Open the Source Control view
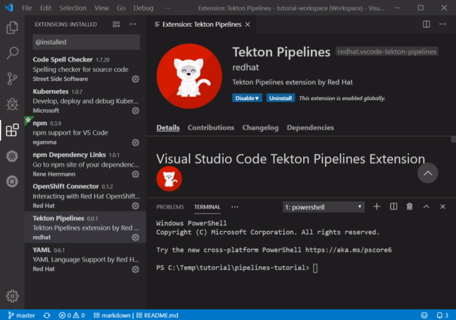 [x=12, y=79]
